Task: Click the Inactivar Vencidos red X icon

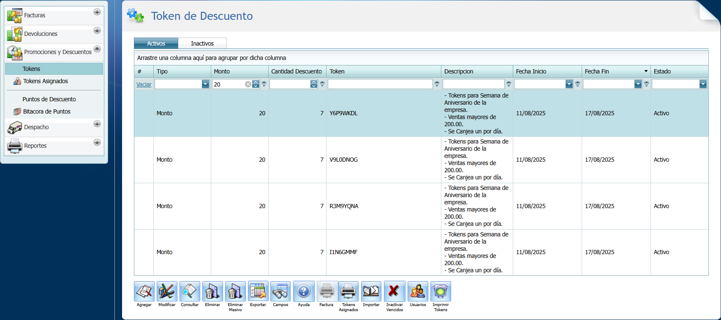Action: point(395,291)
